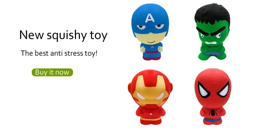Click Spider-Man's blue belt
Image resolution: width=262 pixels, height=131 pixels.
coord(212,120)
